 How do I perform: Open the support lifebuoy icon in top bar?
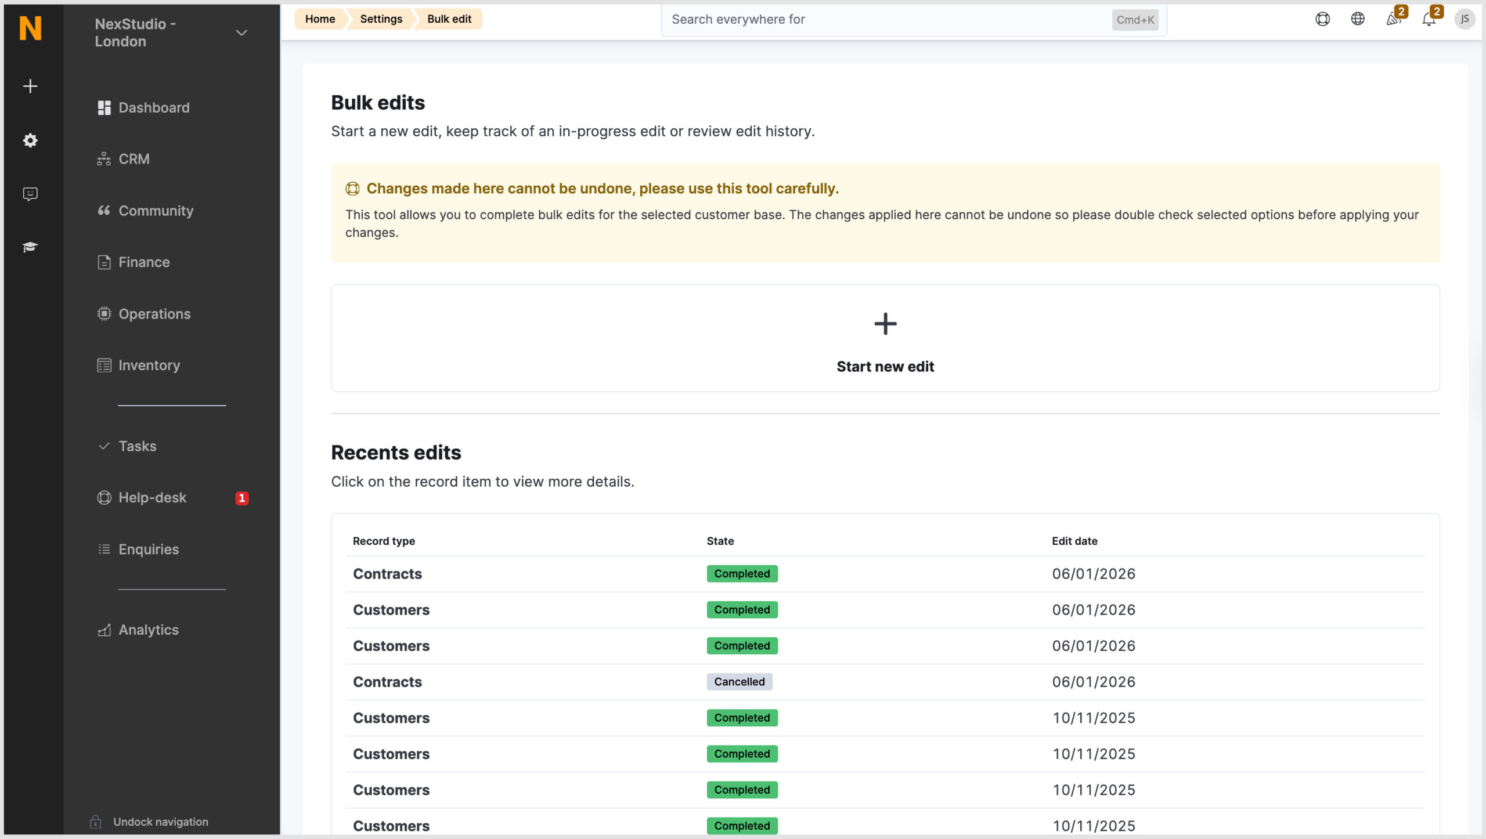1322,19
